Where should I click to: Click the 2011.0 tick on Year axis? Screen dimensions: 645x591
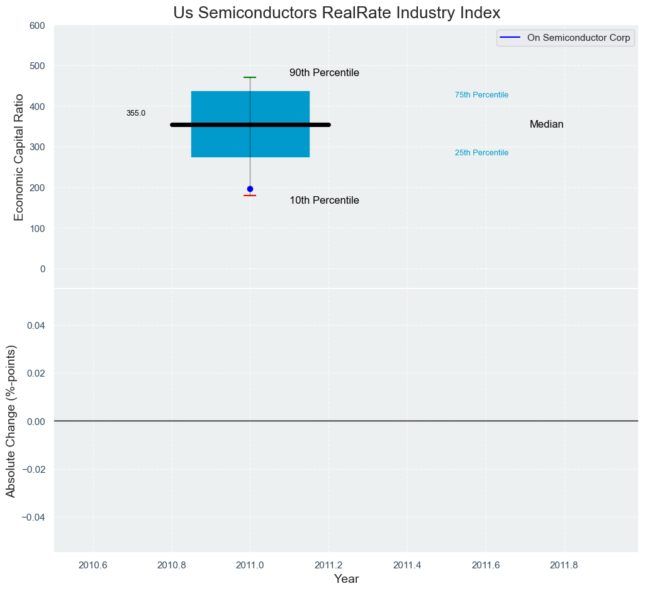pos(250,565)
